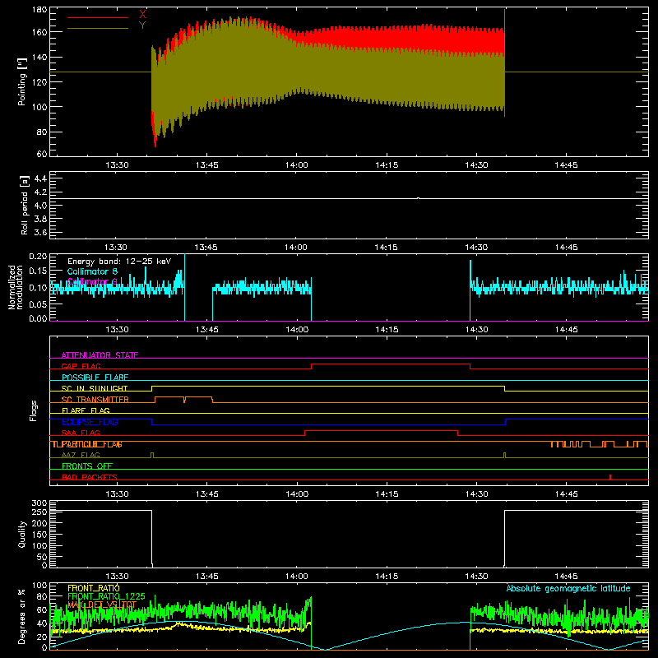Click Roll period panel's 14:00 time label
Image resolution: width=658 pixels, height=658 pixels.
pyautogui.click(x=296, y=248)
